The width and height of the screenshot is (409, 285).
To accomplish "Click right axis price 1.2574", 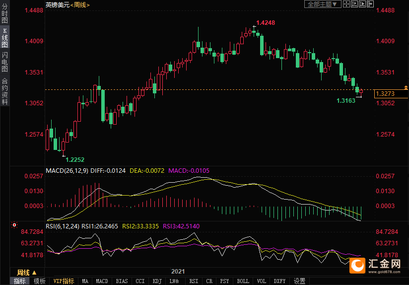I will 385,135.
